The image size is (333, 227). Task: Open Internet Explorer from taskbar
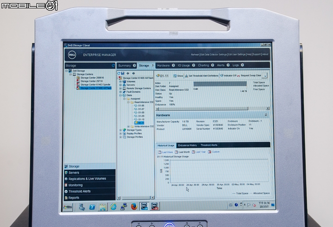click(113, 207)
